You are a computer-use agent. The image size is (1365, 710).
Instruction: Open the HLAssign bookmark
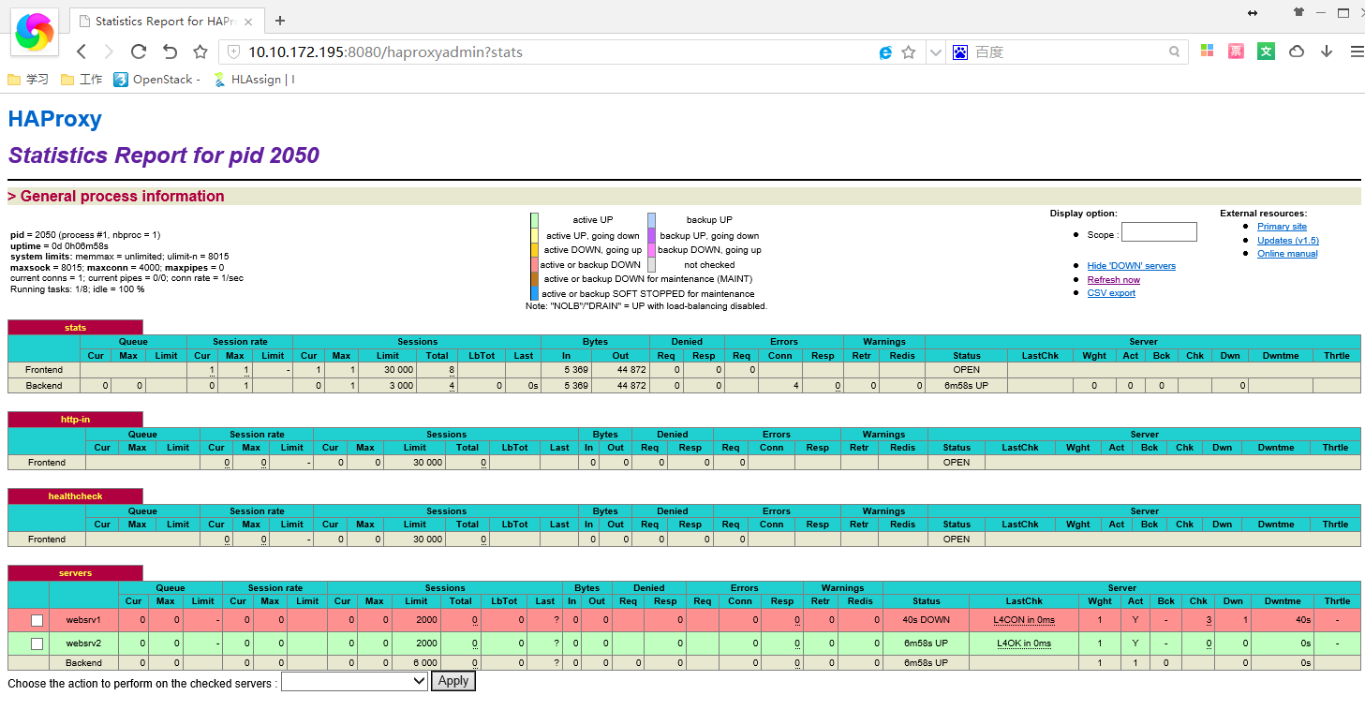point(254,80)
